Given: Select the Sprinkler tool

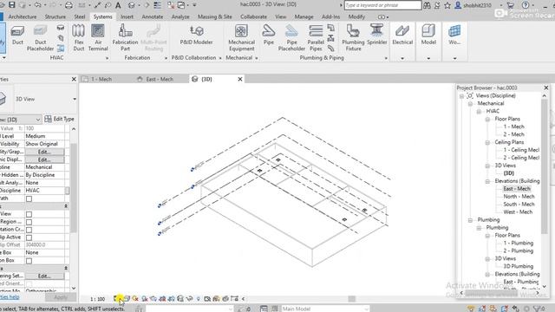Looking at the screenshot, I should click(x=376, y=36).
